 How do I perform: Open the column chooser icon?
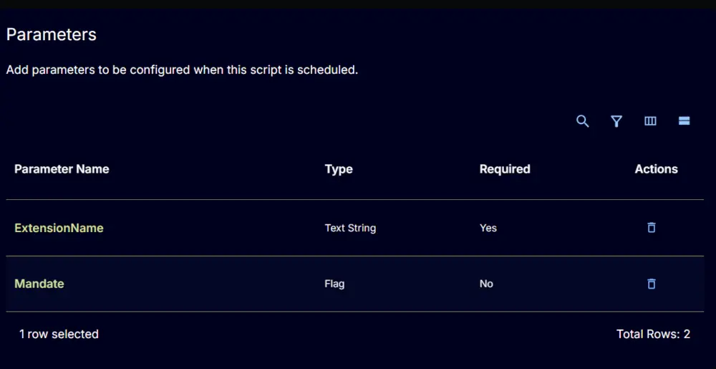[x=650, y=121]
